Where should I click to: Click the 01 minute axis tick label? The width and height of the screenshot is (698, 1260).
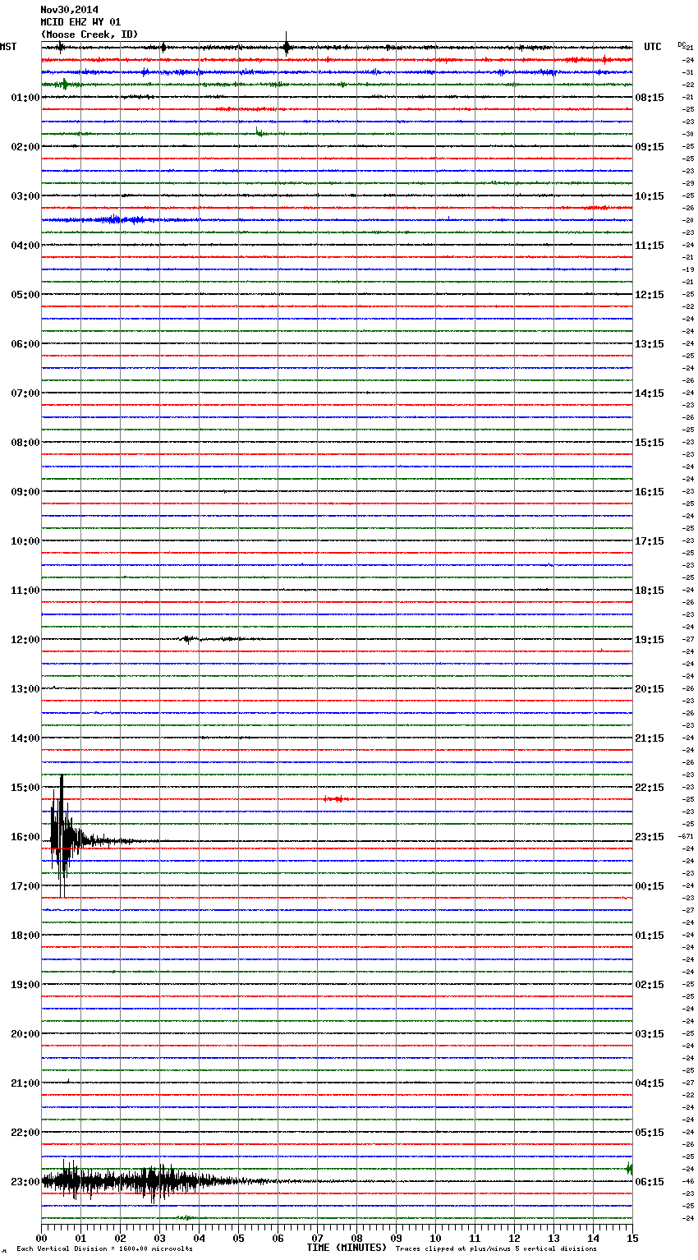[81, 1238]
